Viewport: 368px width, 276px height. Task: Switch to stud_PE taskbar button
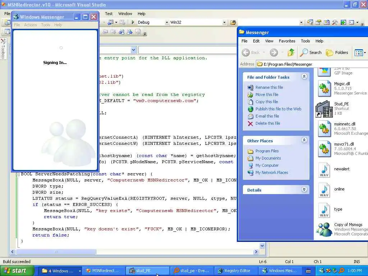[148, 271]
